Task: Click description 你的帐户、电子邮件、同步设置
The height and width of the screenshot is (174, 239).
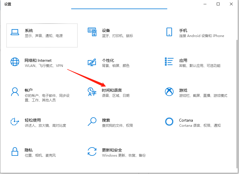Action: click(47, 98)
